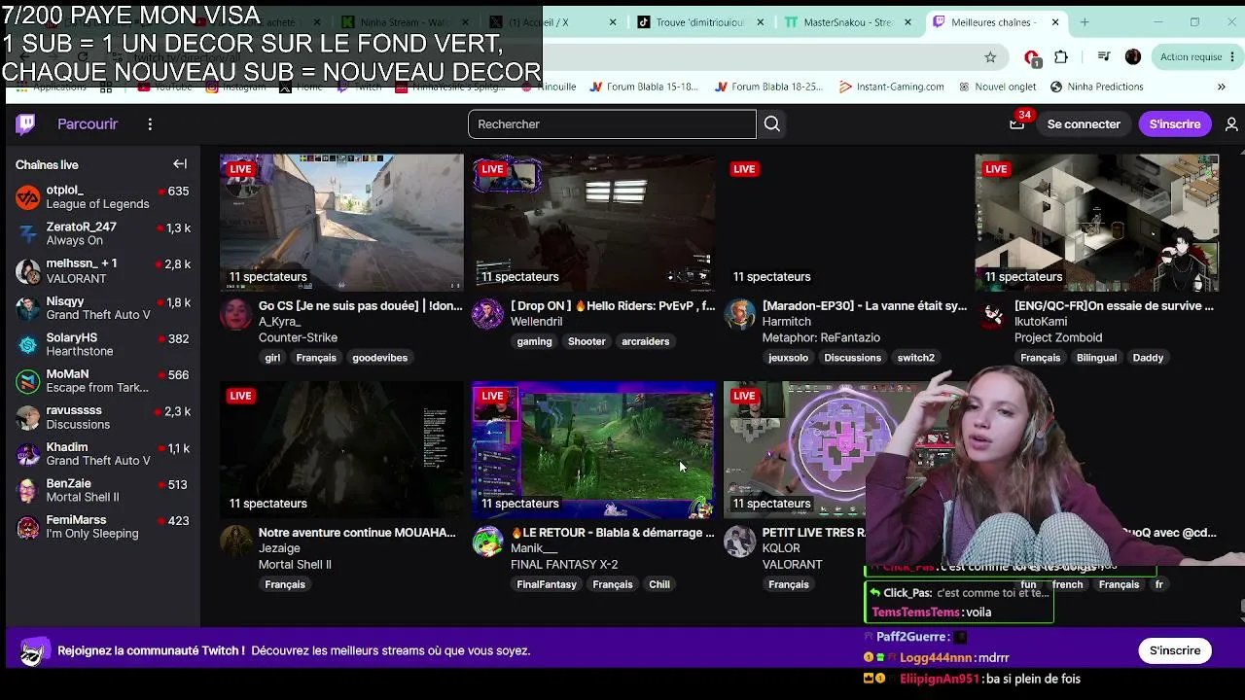Click the browser profile avatar
This screenshot has height=700, width=1245.
coord(1133,57)
